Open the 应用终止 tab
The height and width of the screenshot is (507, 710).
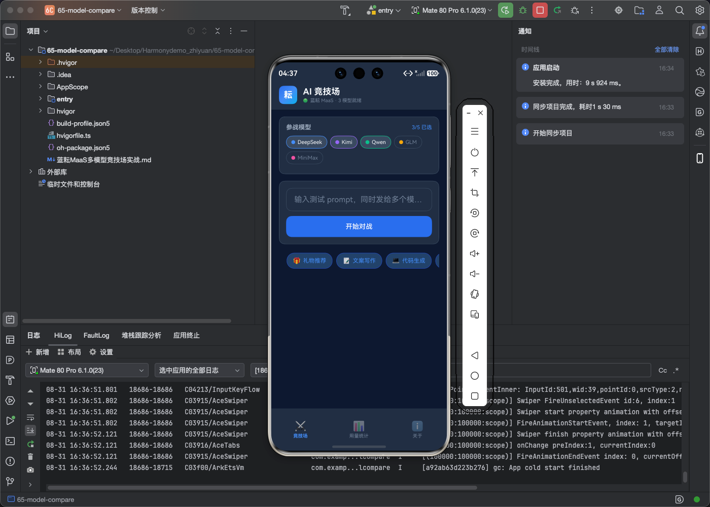click(187, 336)
